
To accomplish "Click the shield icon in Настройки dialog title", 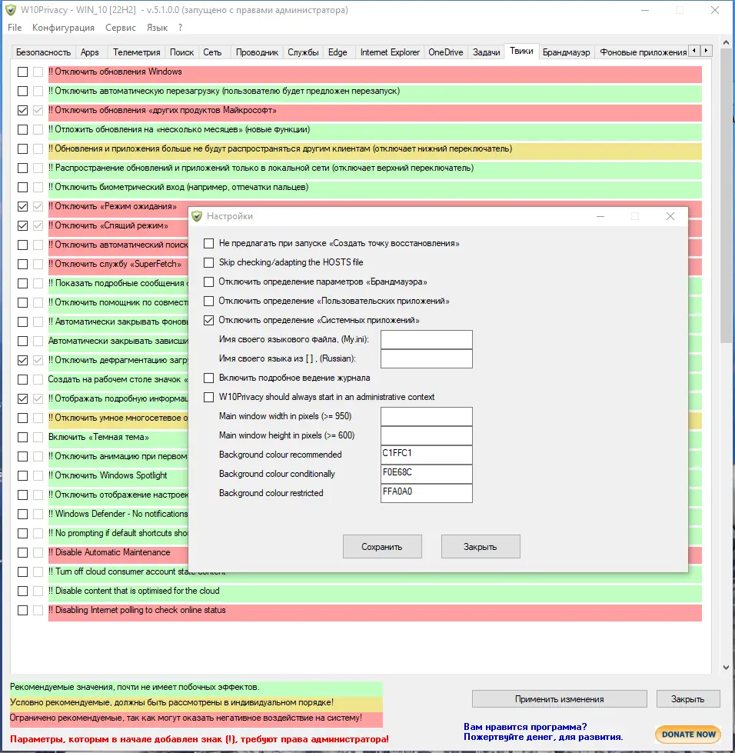I will 197,216.
